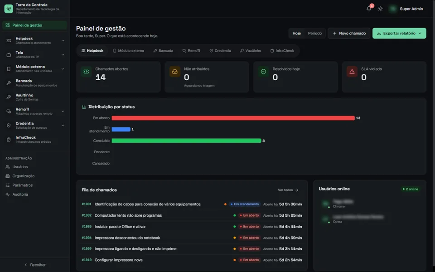This screenshot has width=435, height=272.
Task: Open ticket #1001 Identificação de cabos
Action: click(192, 204)
